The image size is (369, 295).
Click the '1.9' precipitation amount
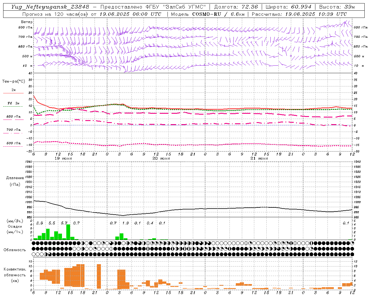coord(125,223)
